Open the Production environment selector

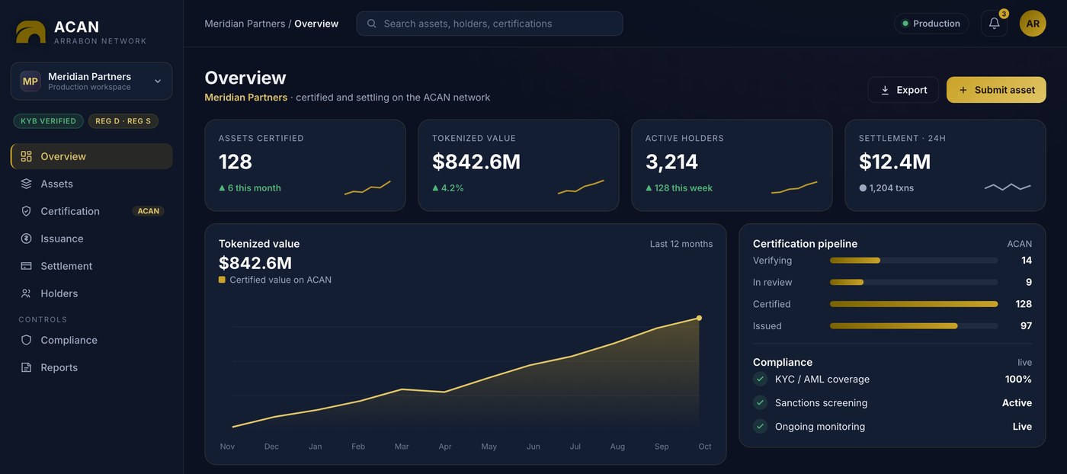pos(931,24)
